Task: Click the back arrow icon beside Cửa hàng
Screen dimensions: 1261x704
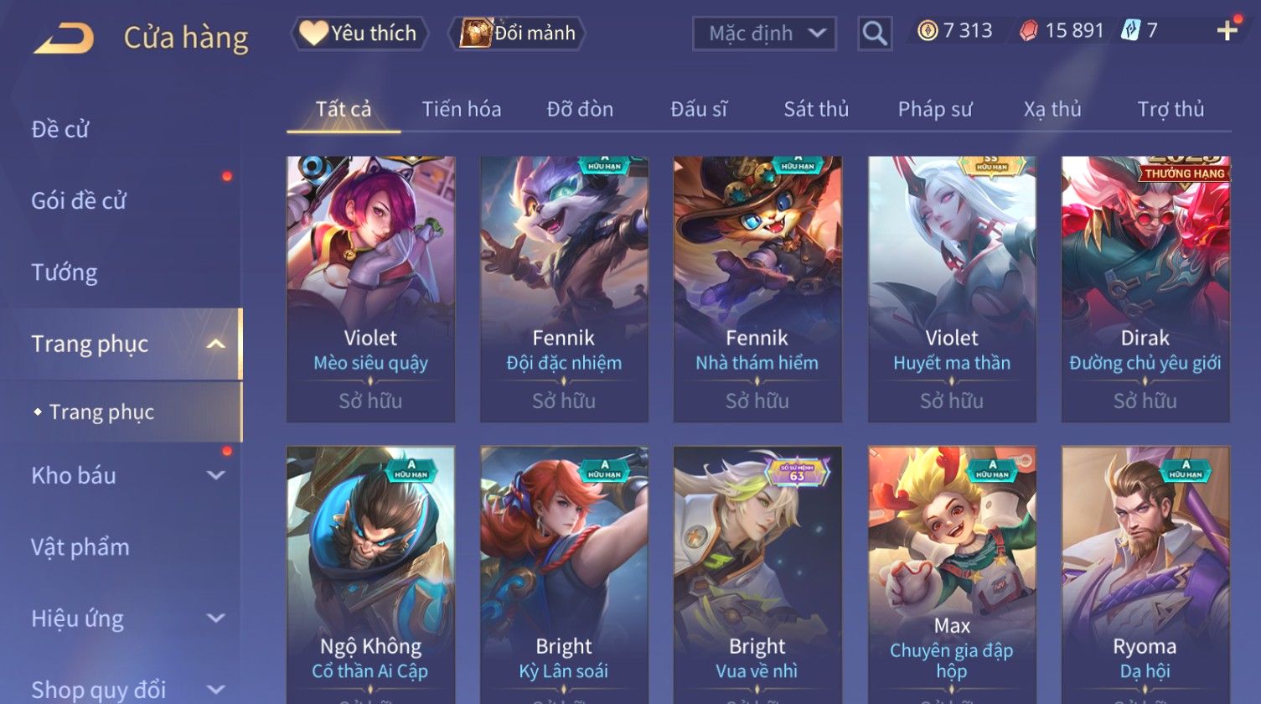Action: (x=64, y=39)
